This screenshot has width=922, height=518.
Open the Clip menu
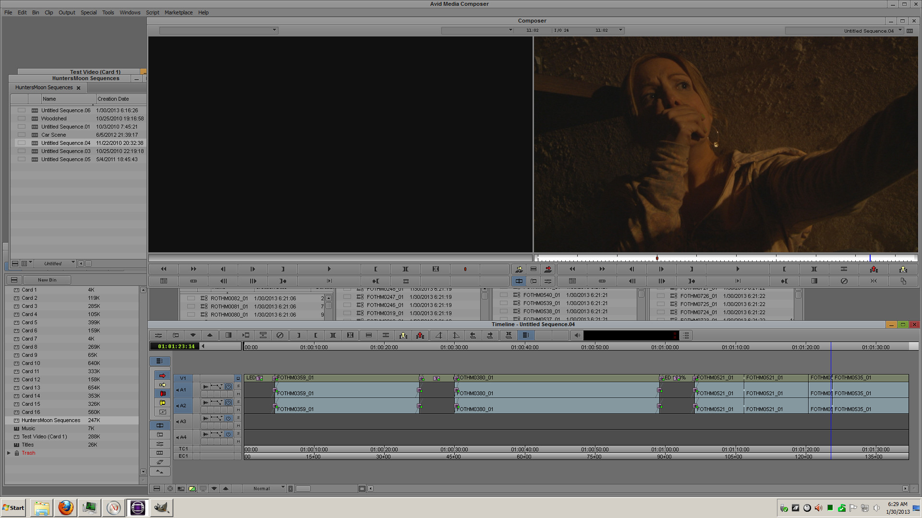(x=49, y=12)
